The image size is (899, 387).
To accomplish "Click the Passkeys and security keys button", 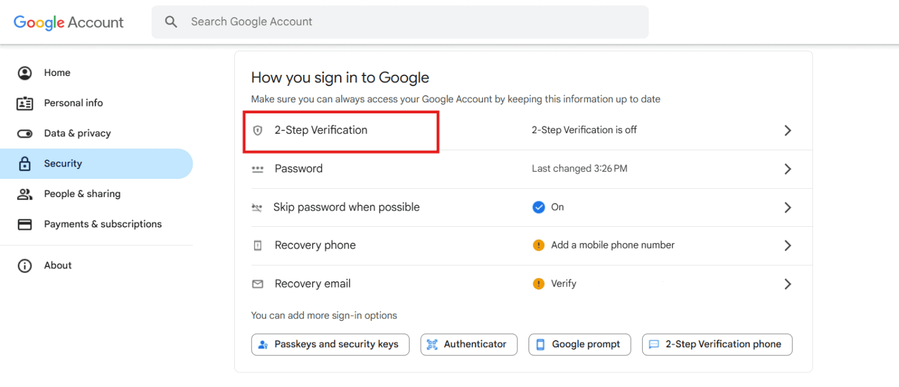I will [330, 344].
